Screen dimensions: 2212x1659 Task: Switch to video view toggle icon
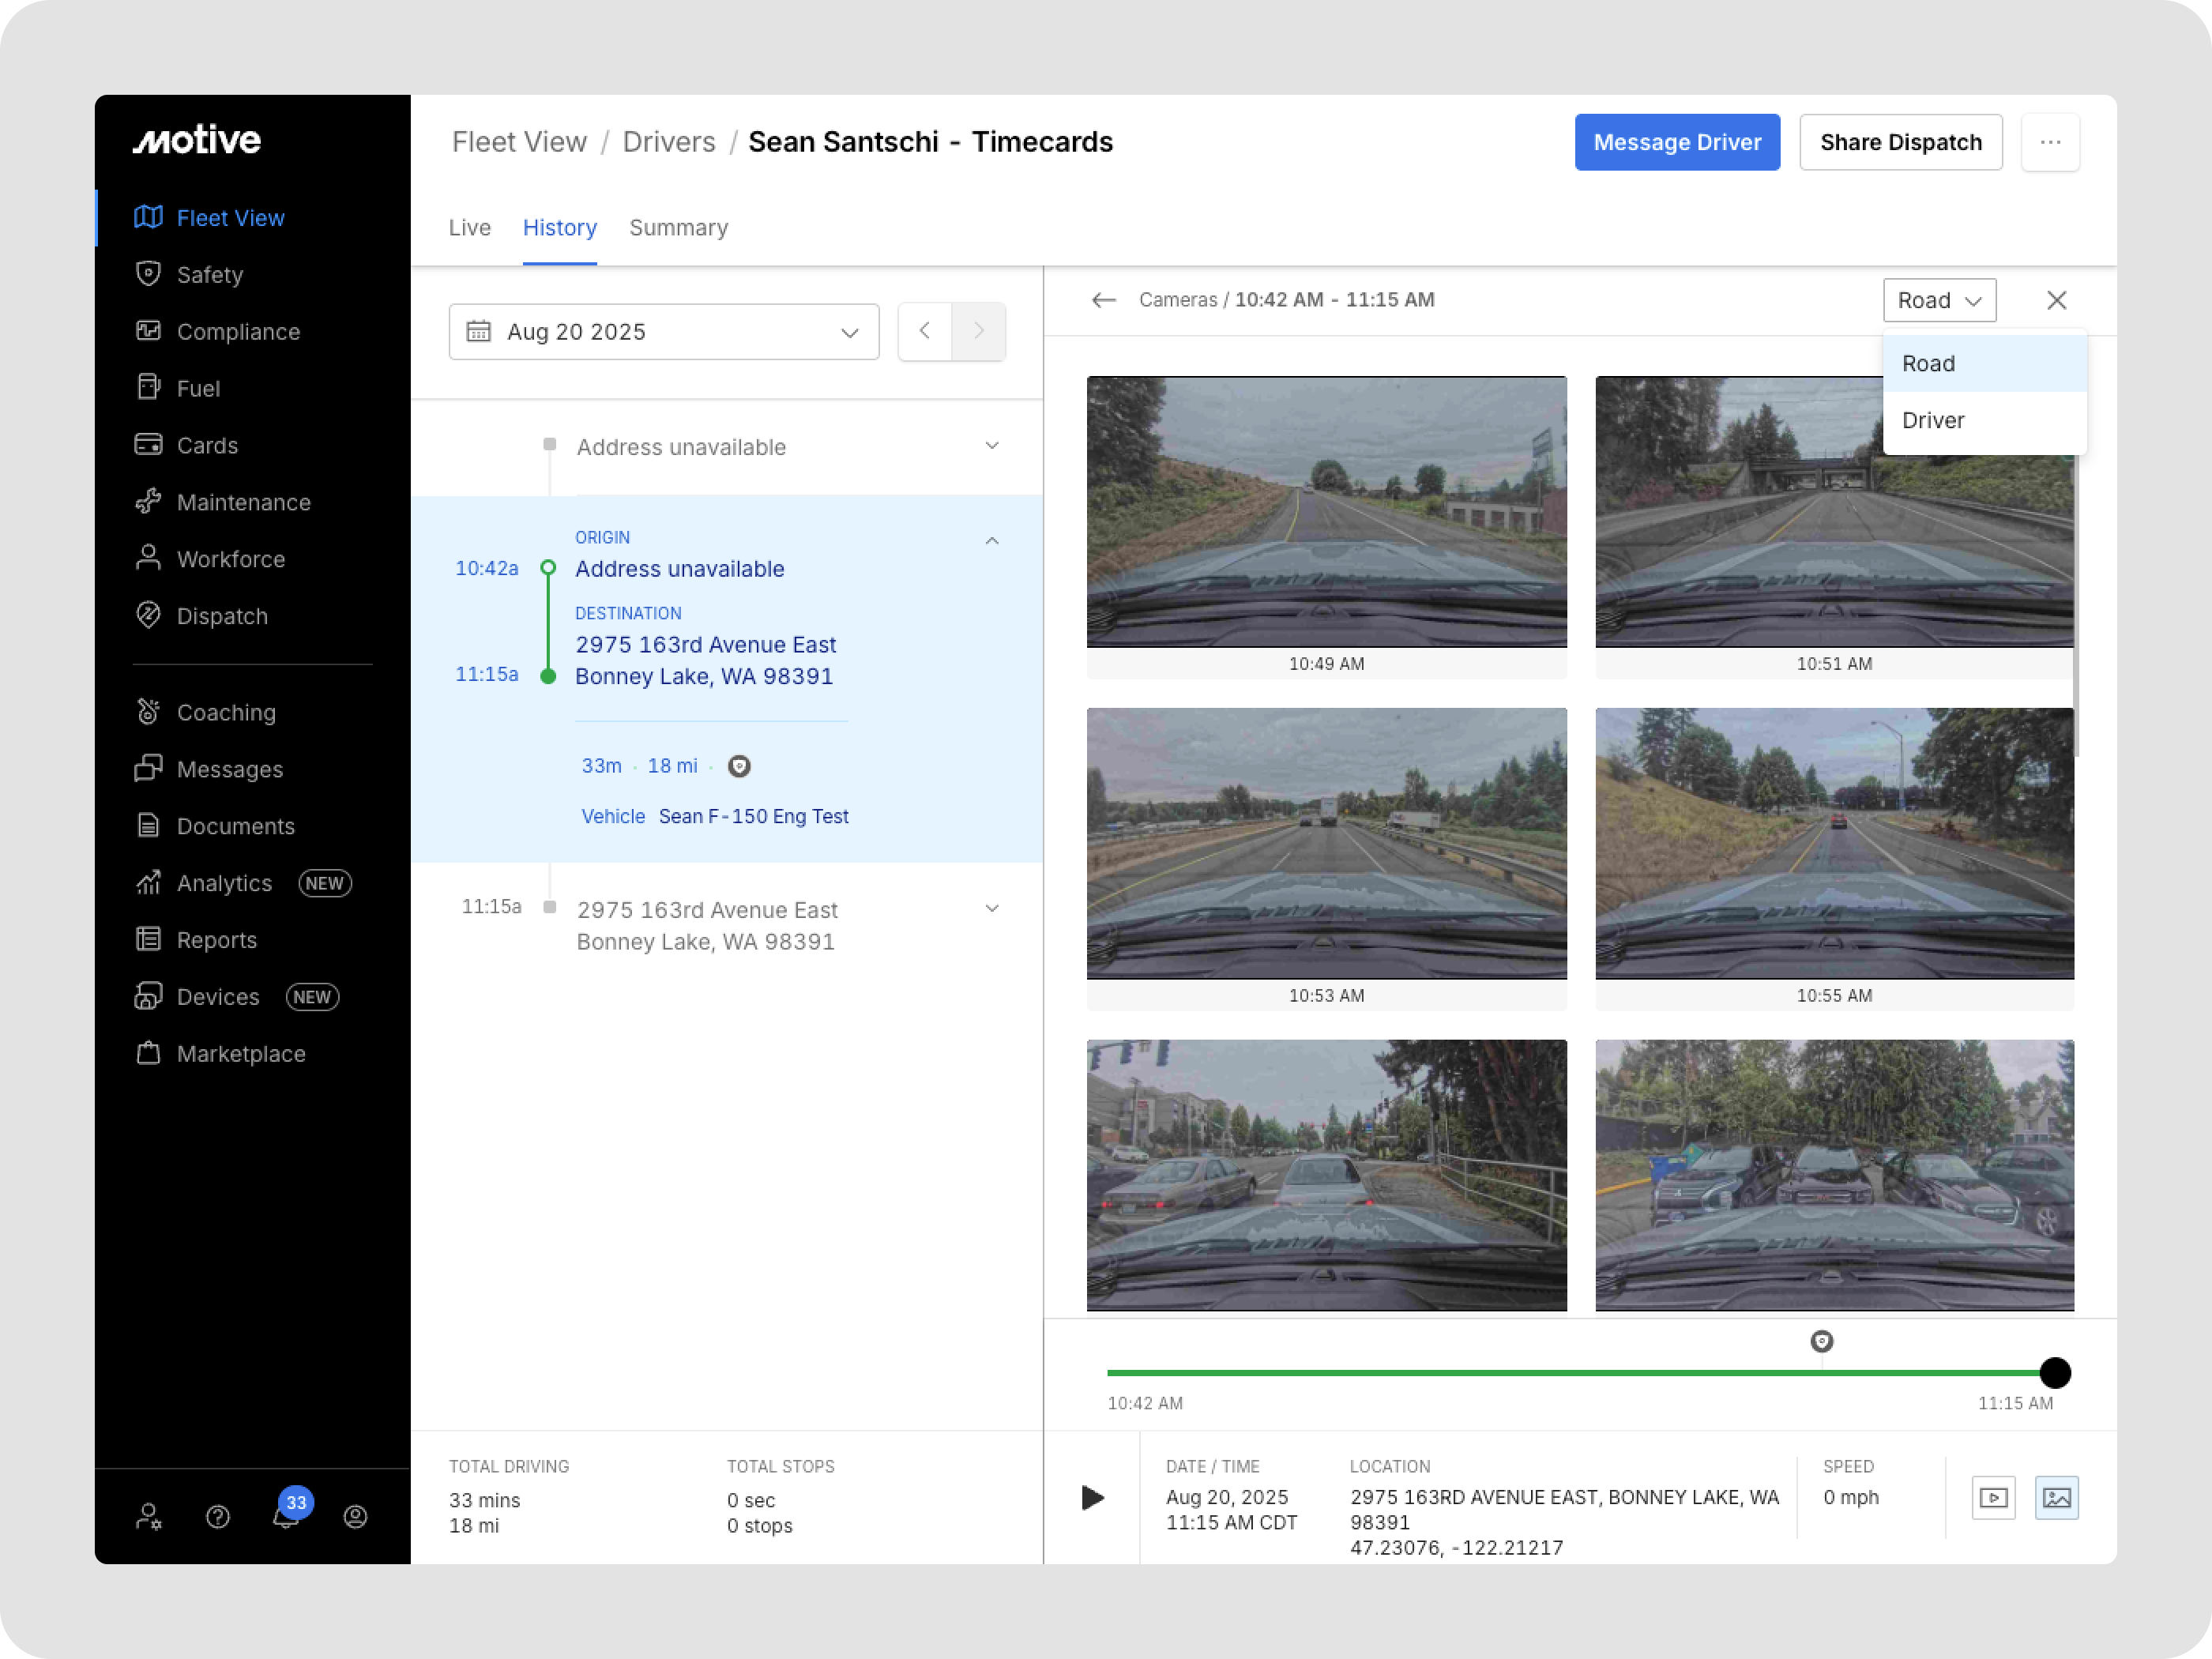point(1993,1497)
